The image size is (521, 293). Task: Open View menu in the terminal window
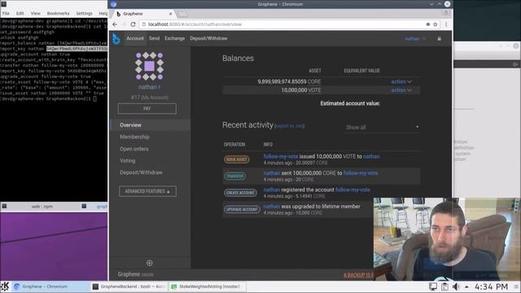tap(35, 13)
